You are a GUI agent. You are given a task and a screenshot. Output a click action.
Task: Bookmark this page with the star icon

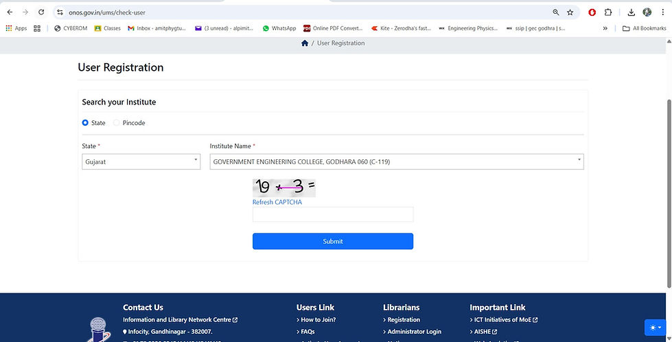[x=570, y=12]
